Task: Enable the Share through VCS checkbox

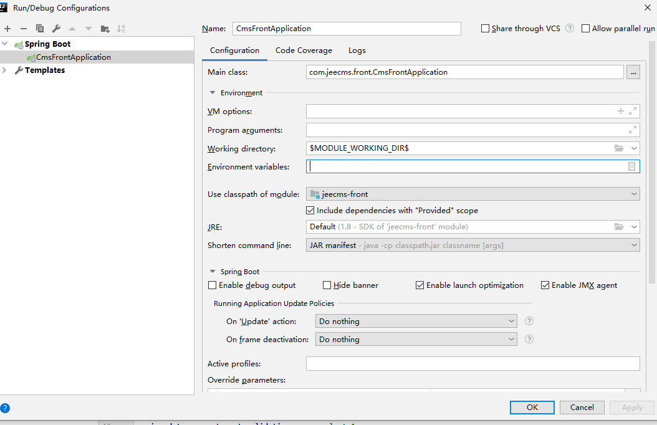Action: [x=486, y=29]
